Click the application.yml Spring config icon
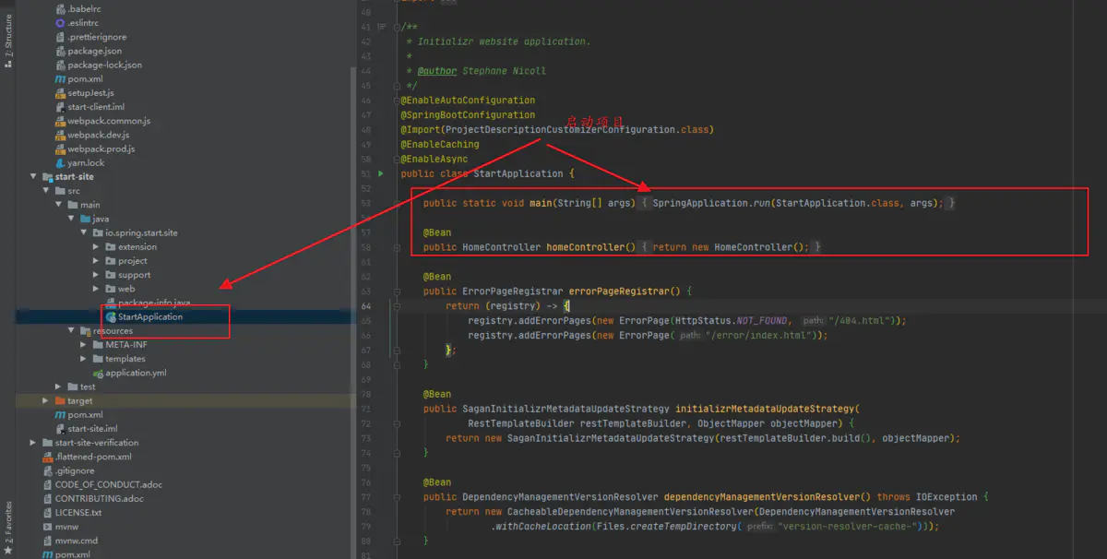Screen dimensions: 1107x559 pyautogui.click(x=98, y=373)
